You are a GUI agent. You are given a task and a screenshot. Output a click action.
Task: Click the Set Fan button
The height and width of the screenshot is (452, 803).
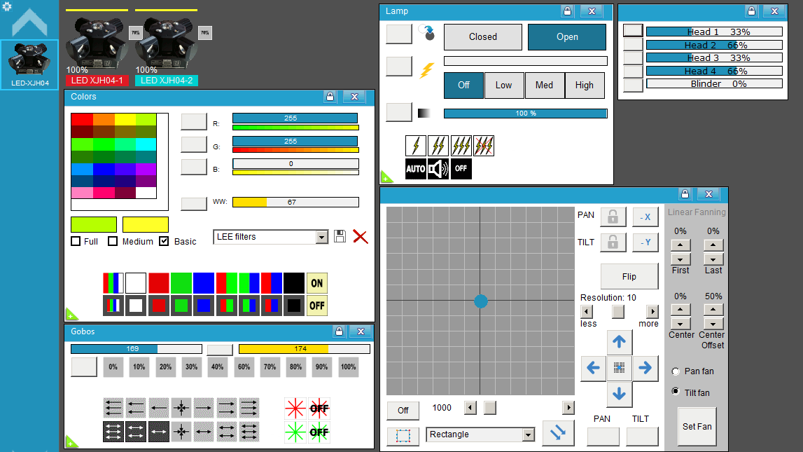(x=697, y=426)
